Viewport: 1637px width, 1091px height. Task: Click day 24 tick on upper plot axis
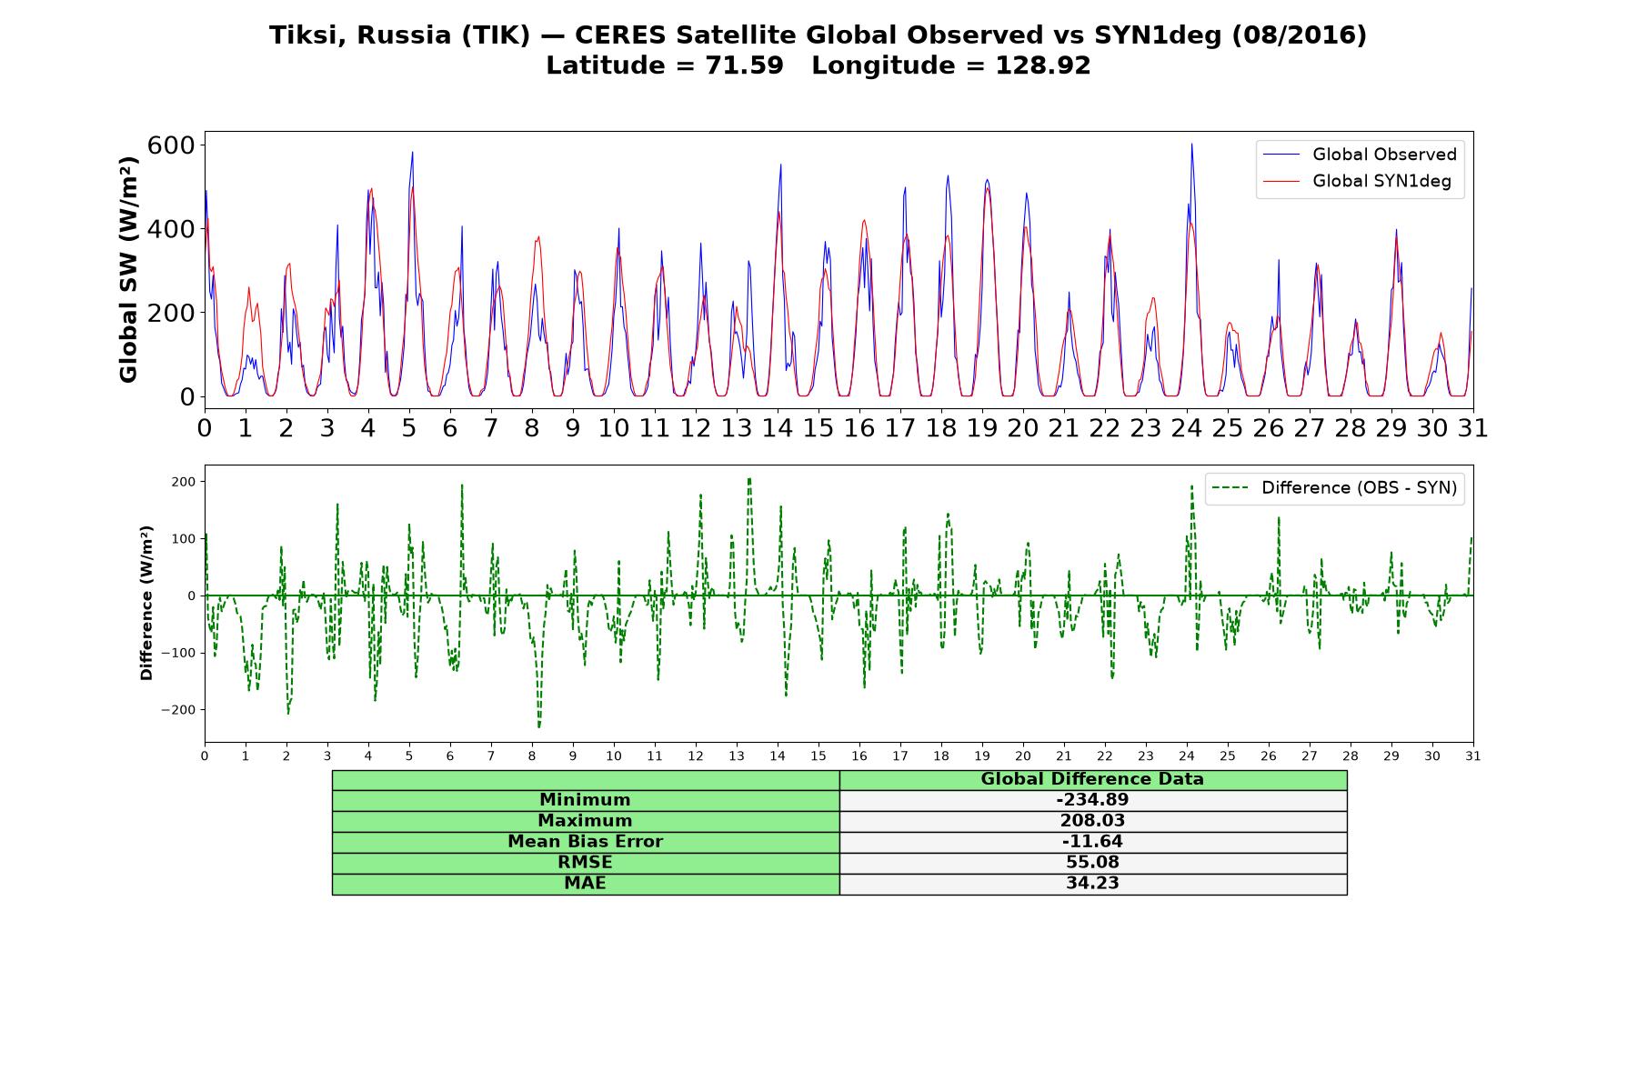(1187, 428)
